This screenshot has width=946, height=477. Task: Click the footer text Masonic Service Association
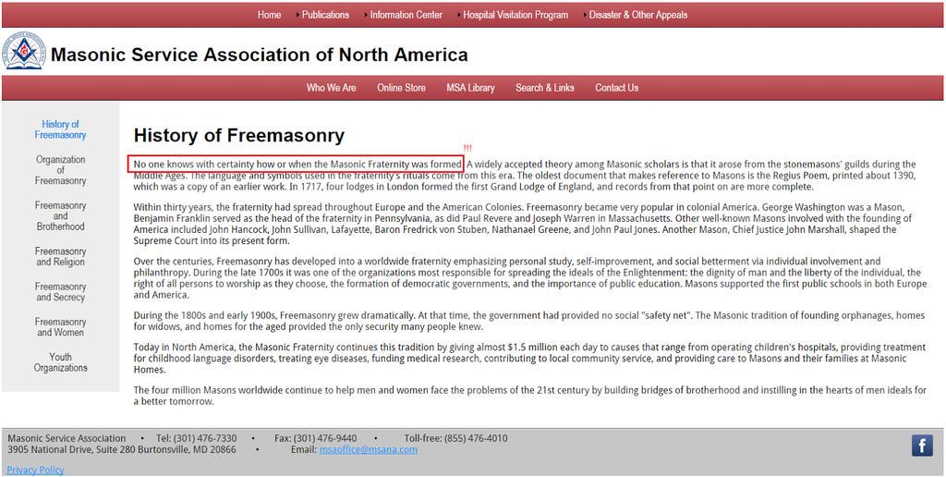point(67,438)
